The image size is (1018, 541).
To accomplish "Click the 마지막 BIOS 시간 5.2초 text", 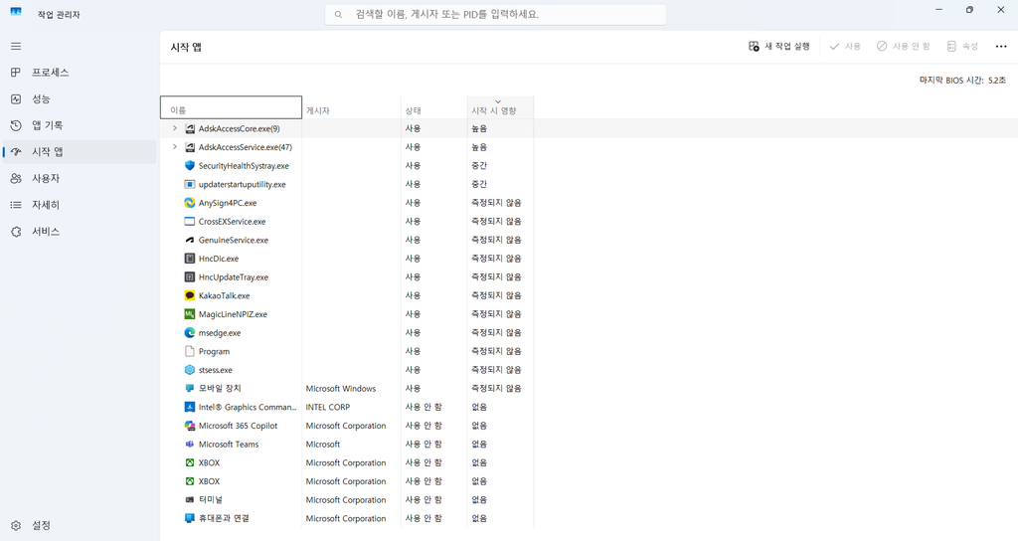I will point(962,81).
